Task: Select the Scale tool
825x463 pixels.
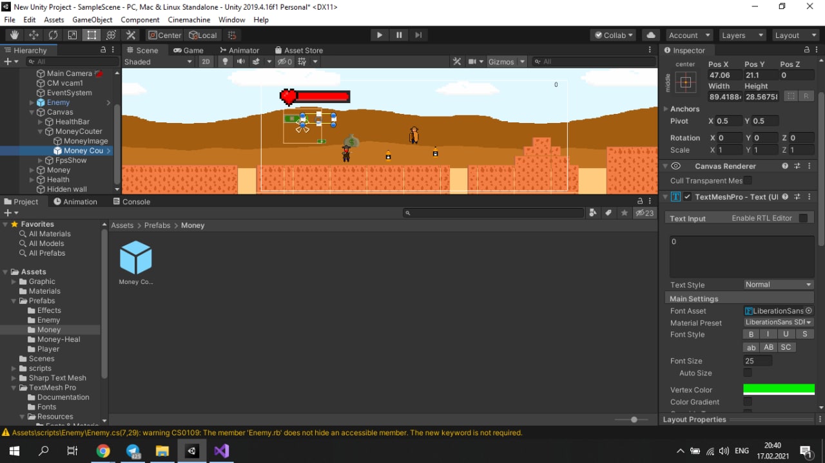Action: [x=72, y=35]
